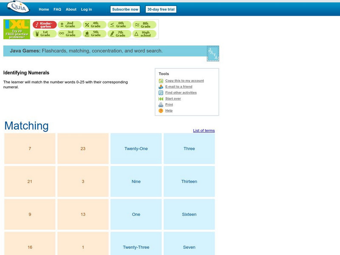
Task: Open the About page
Action: (71, 9)
